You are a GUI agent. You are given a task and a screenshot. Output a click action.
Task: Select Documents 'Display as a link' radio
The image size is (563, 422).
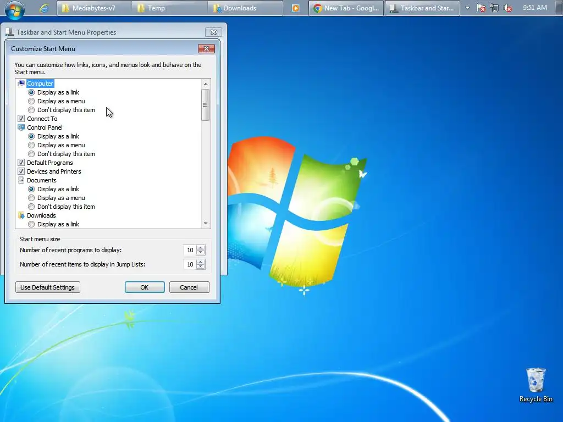[31, 189]
